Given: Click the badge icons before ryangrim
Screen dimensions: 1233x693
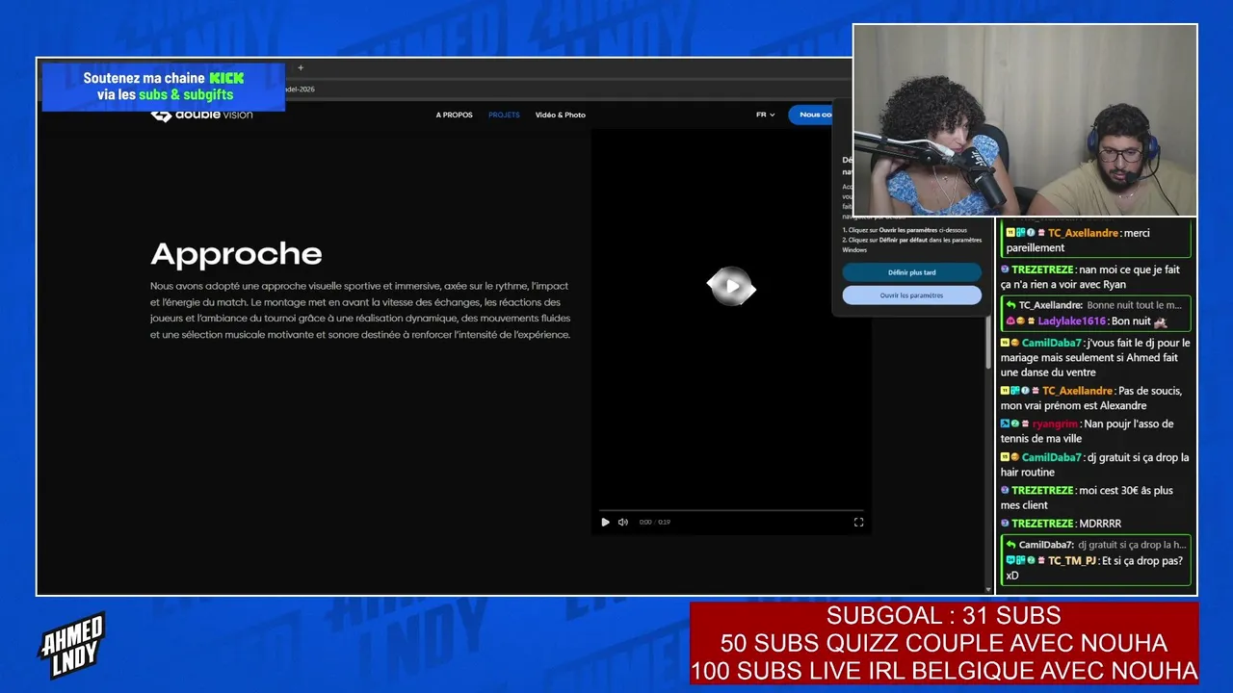Looking at the screenshot, I should [1015, 423].
